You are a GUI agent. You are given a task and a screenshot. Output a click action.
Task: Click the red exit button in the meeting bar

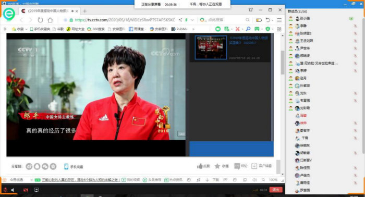pyautogui.click(x=276, y=190)
